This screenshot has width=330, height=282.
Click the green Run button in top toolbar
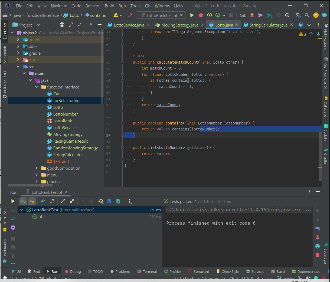192,15
